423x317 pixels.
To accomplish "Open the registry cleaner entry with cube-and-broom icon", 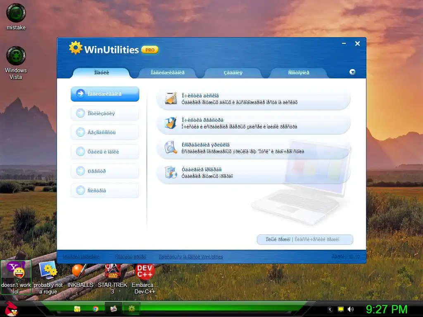I will [x=253, y=123].
